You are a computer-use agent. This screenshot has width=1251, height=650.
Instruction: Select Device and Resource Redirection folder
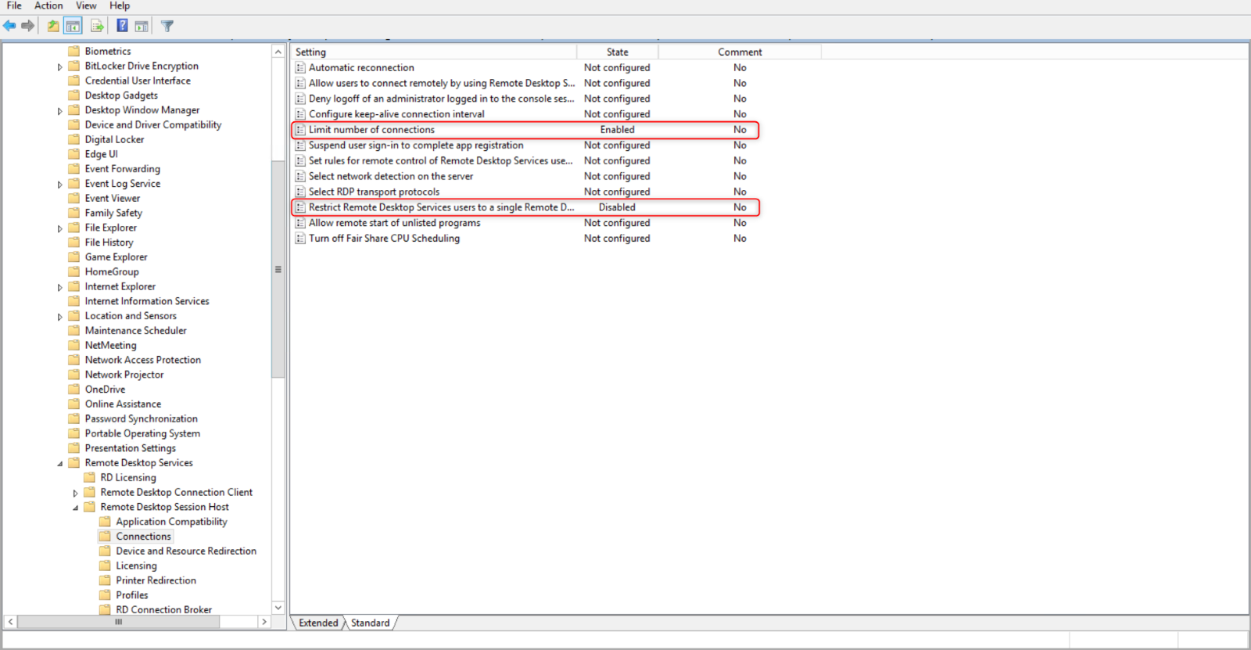tap(186, 551)
